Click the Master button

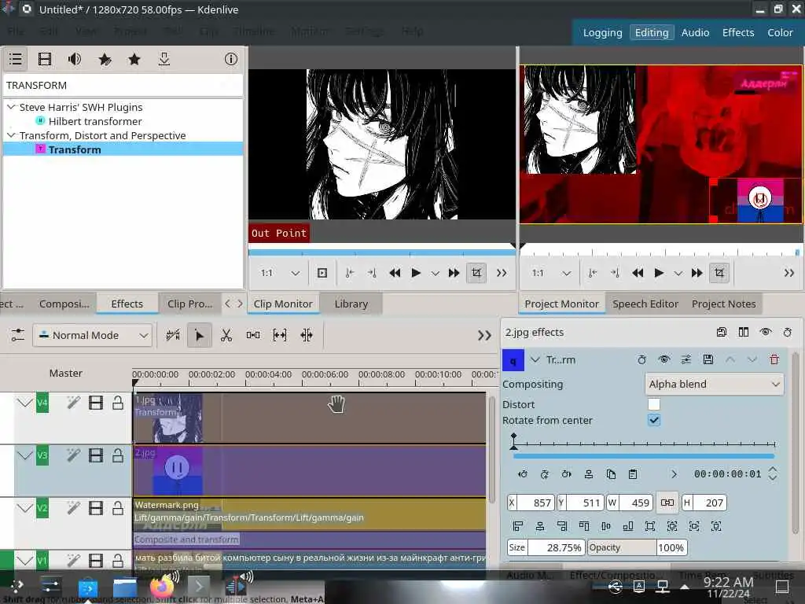pyautogui.click(x=66, y=374)
